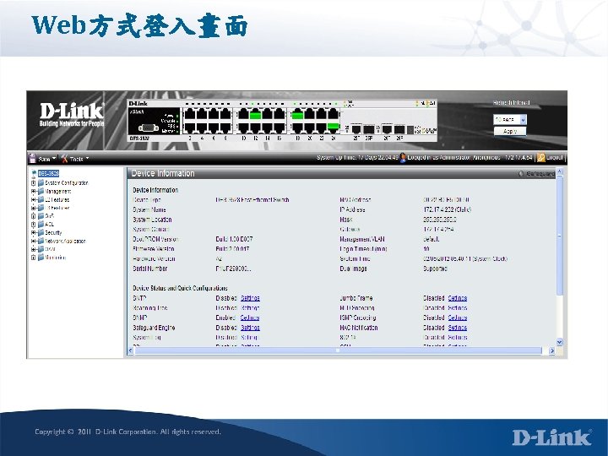Click the D-Link logo in banner
The image size is (608, 456).
[72, 114]
